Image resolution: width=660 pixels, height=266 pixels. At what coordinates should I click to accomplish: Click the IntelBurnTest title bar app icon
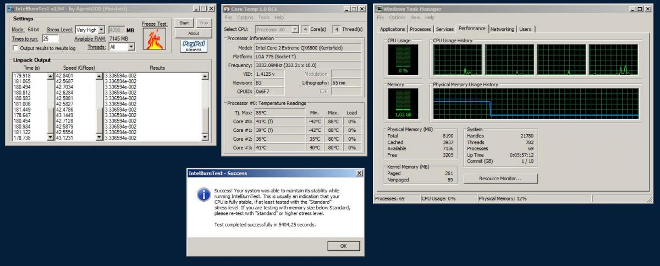(x=10, y=9)
